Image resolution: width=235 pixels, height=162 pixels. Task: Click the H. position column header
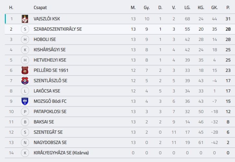pos(11,8)
